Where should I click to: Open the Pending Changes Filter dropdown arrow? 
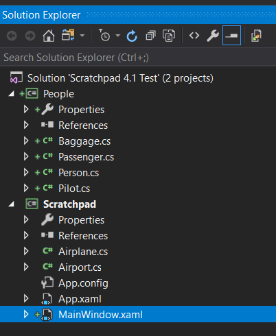(x=118, y=36)
